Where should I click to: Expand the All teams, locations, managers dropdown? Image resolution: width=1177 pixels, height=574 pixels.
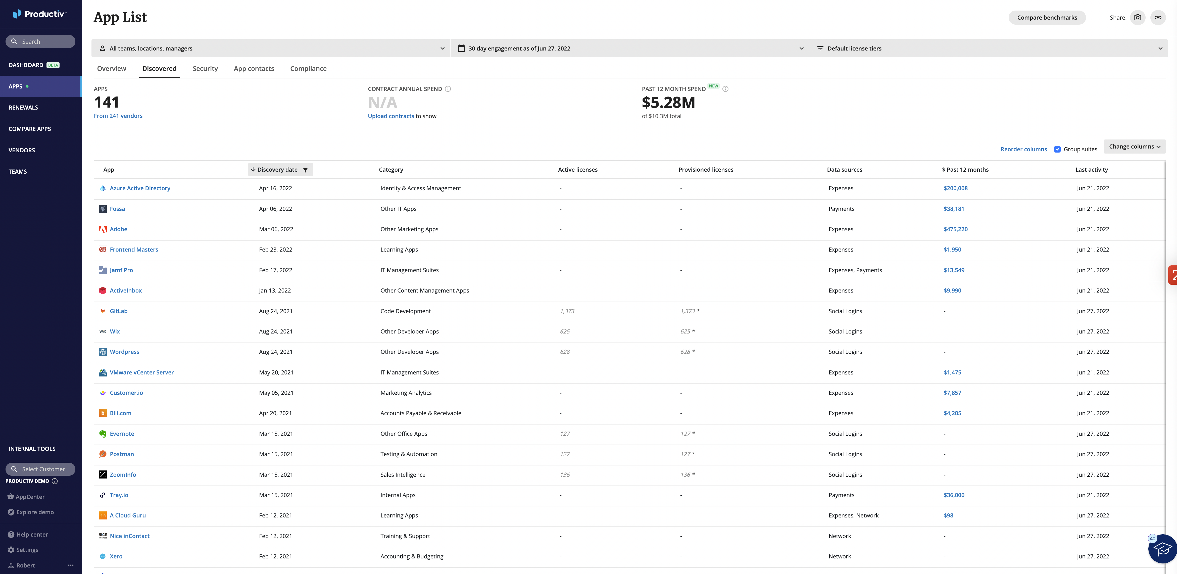tap(271, 49)
